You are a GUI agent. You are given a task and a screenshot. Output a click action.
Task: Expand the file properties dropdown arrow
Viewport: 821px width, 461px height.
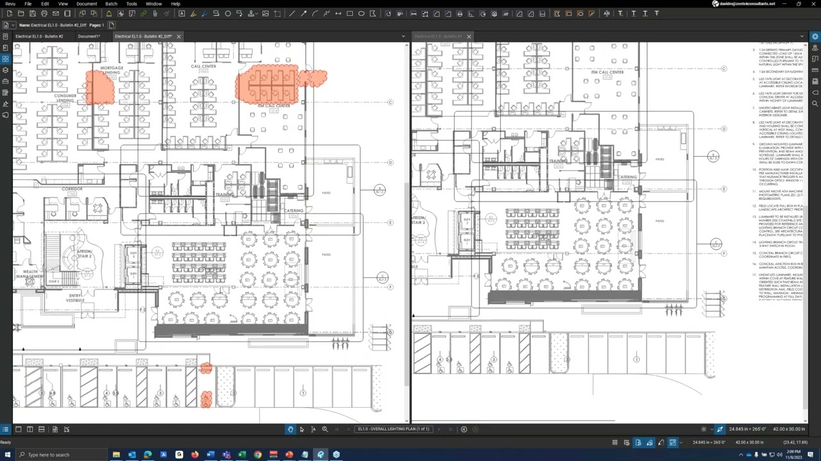(x=13, y=25)
